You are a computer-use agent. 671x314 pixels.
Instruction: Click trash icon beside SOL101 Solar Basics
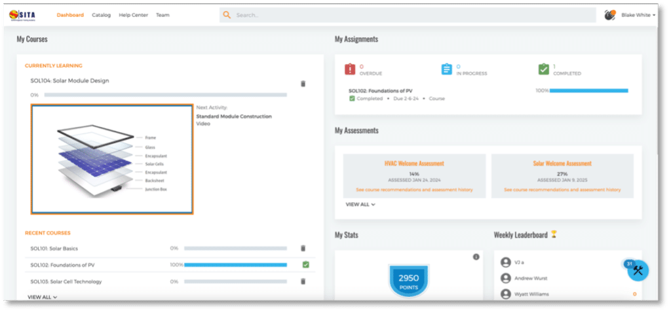coord(303,249)
